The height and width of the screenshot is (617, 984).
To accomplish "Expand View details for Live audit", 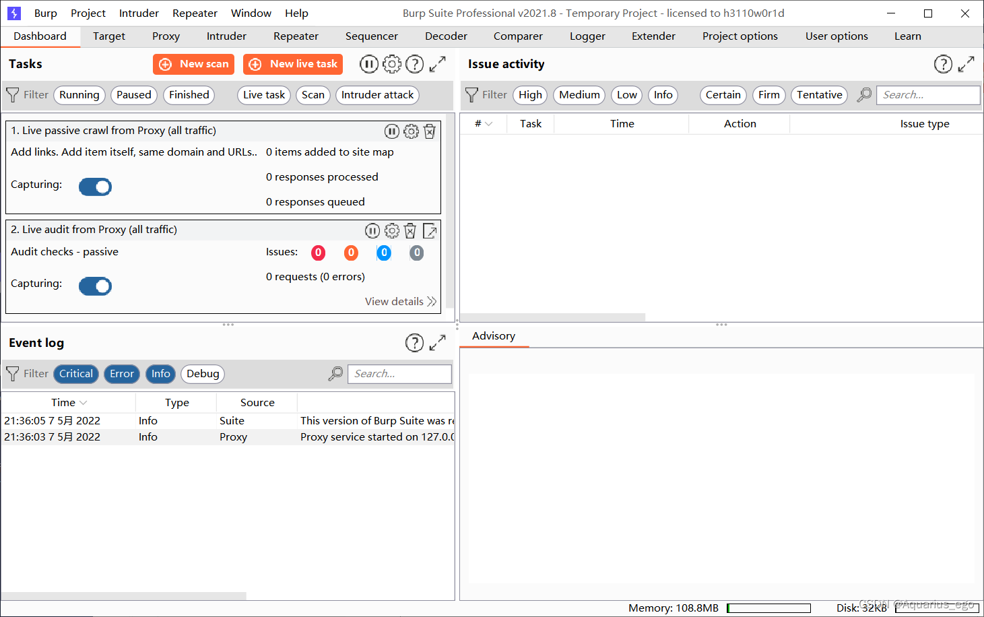I will [401, 301].
